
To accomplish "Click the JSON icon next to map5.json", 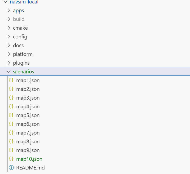I will pyautogui.click(x=11, y=115).
